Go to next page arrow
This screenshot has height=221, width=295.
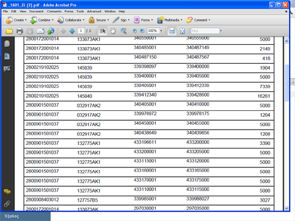(72, 31)
